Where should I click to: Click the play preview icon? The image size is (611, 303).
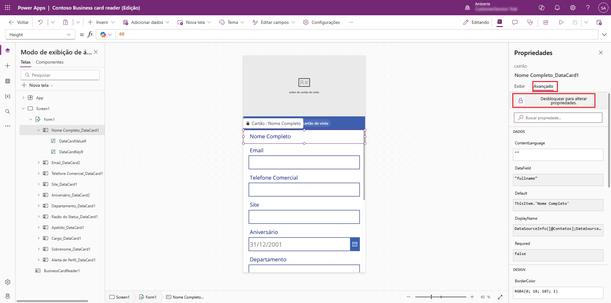561,22
